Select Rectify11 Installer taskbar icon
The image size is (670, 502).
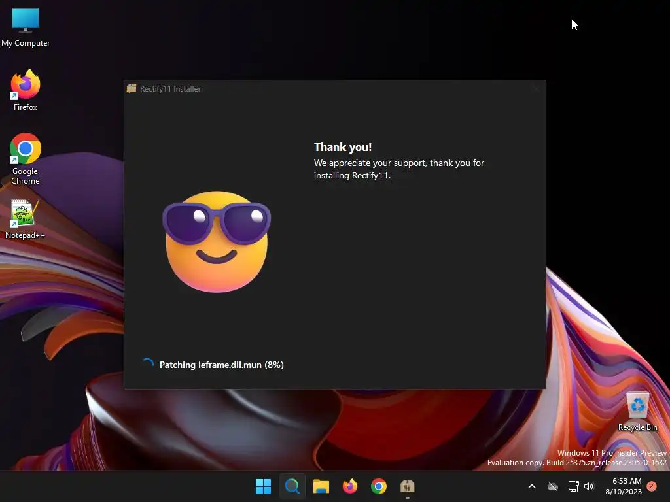(407, 486)
